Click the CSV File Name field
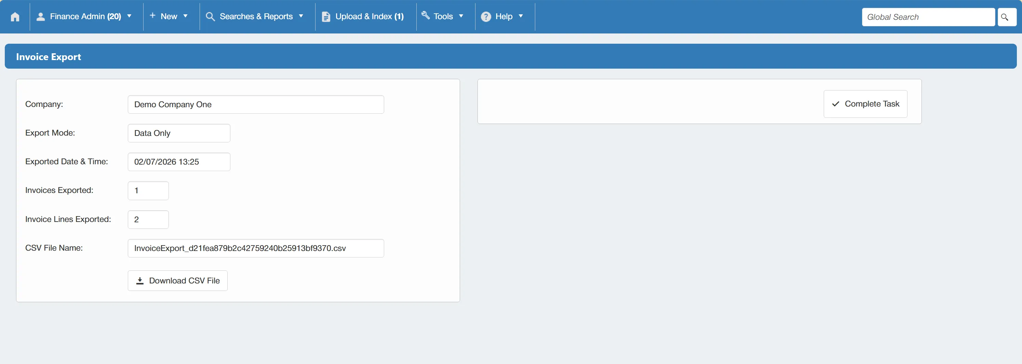The image size is (1022, 364). point(256,248)
